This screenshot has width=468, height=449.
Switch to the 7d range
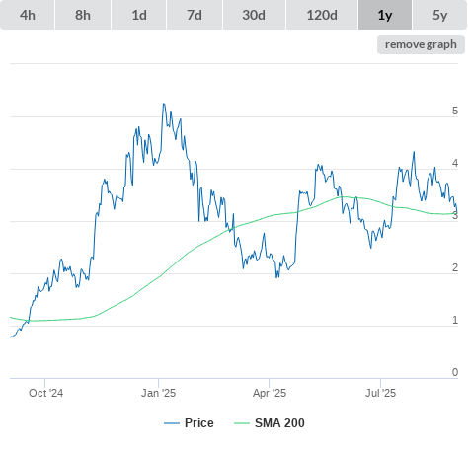coord(195,15)
